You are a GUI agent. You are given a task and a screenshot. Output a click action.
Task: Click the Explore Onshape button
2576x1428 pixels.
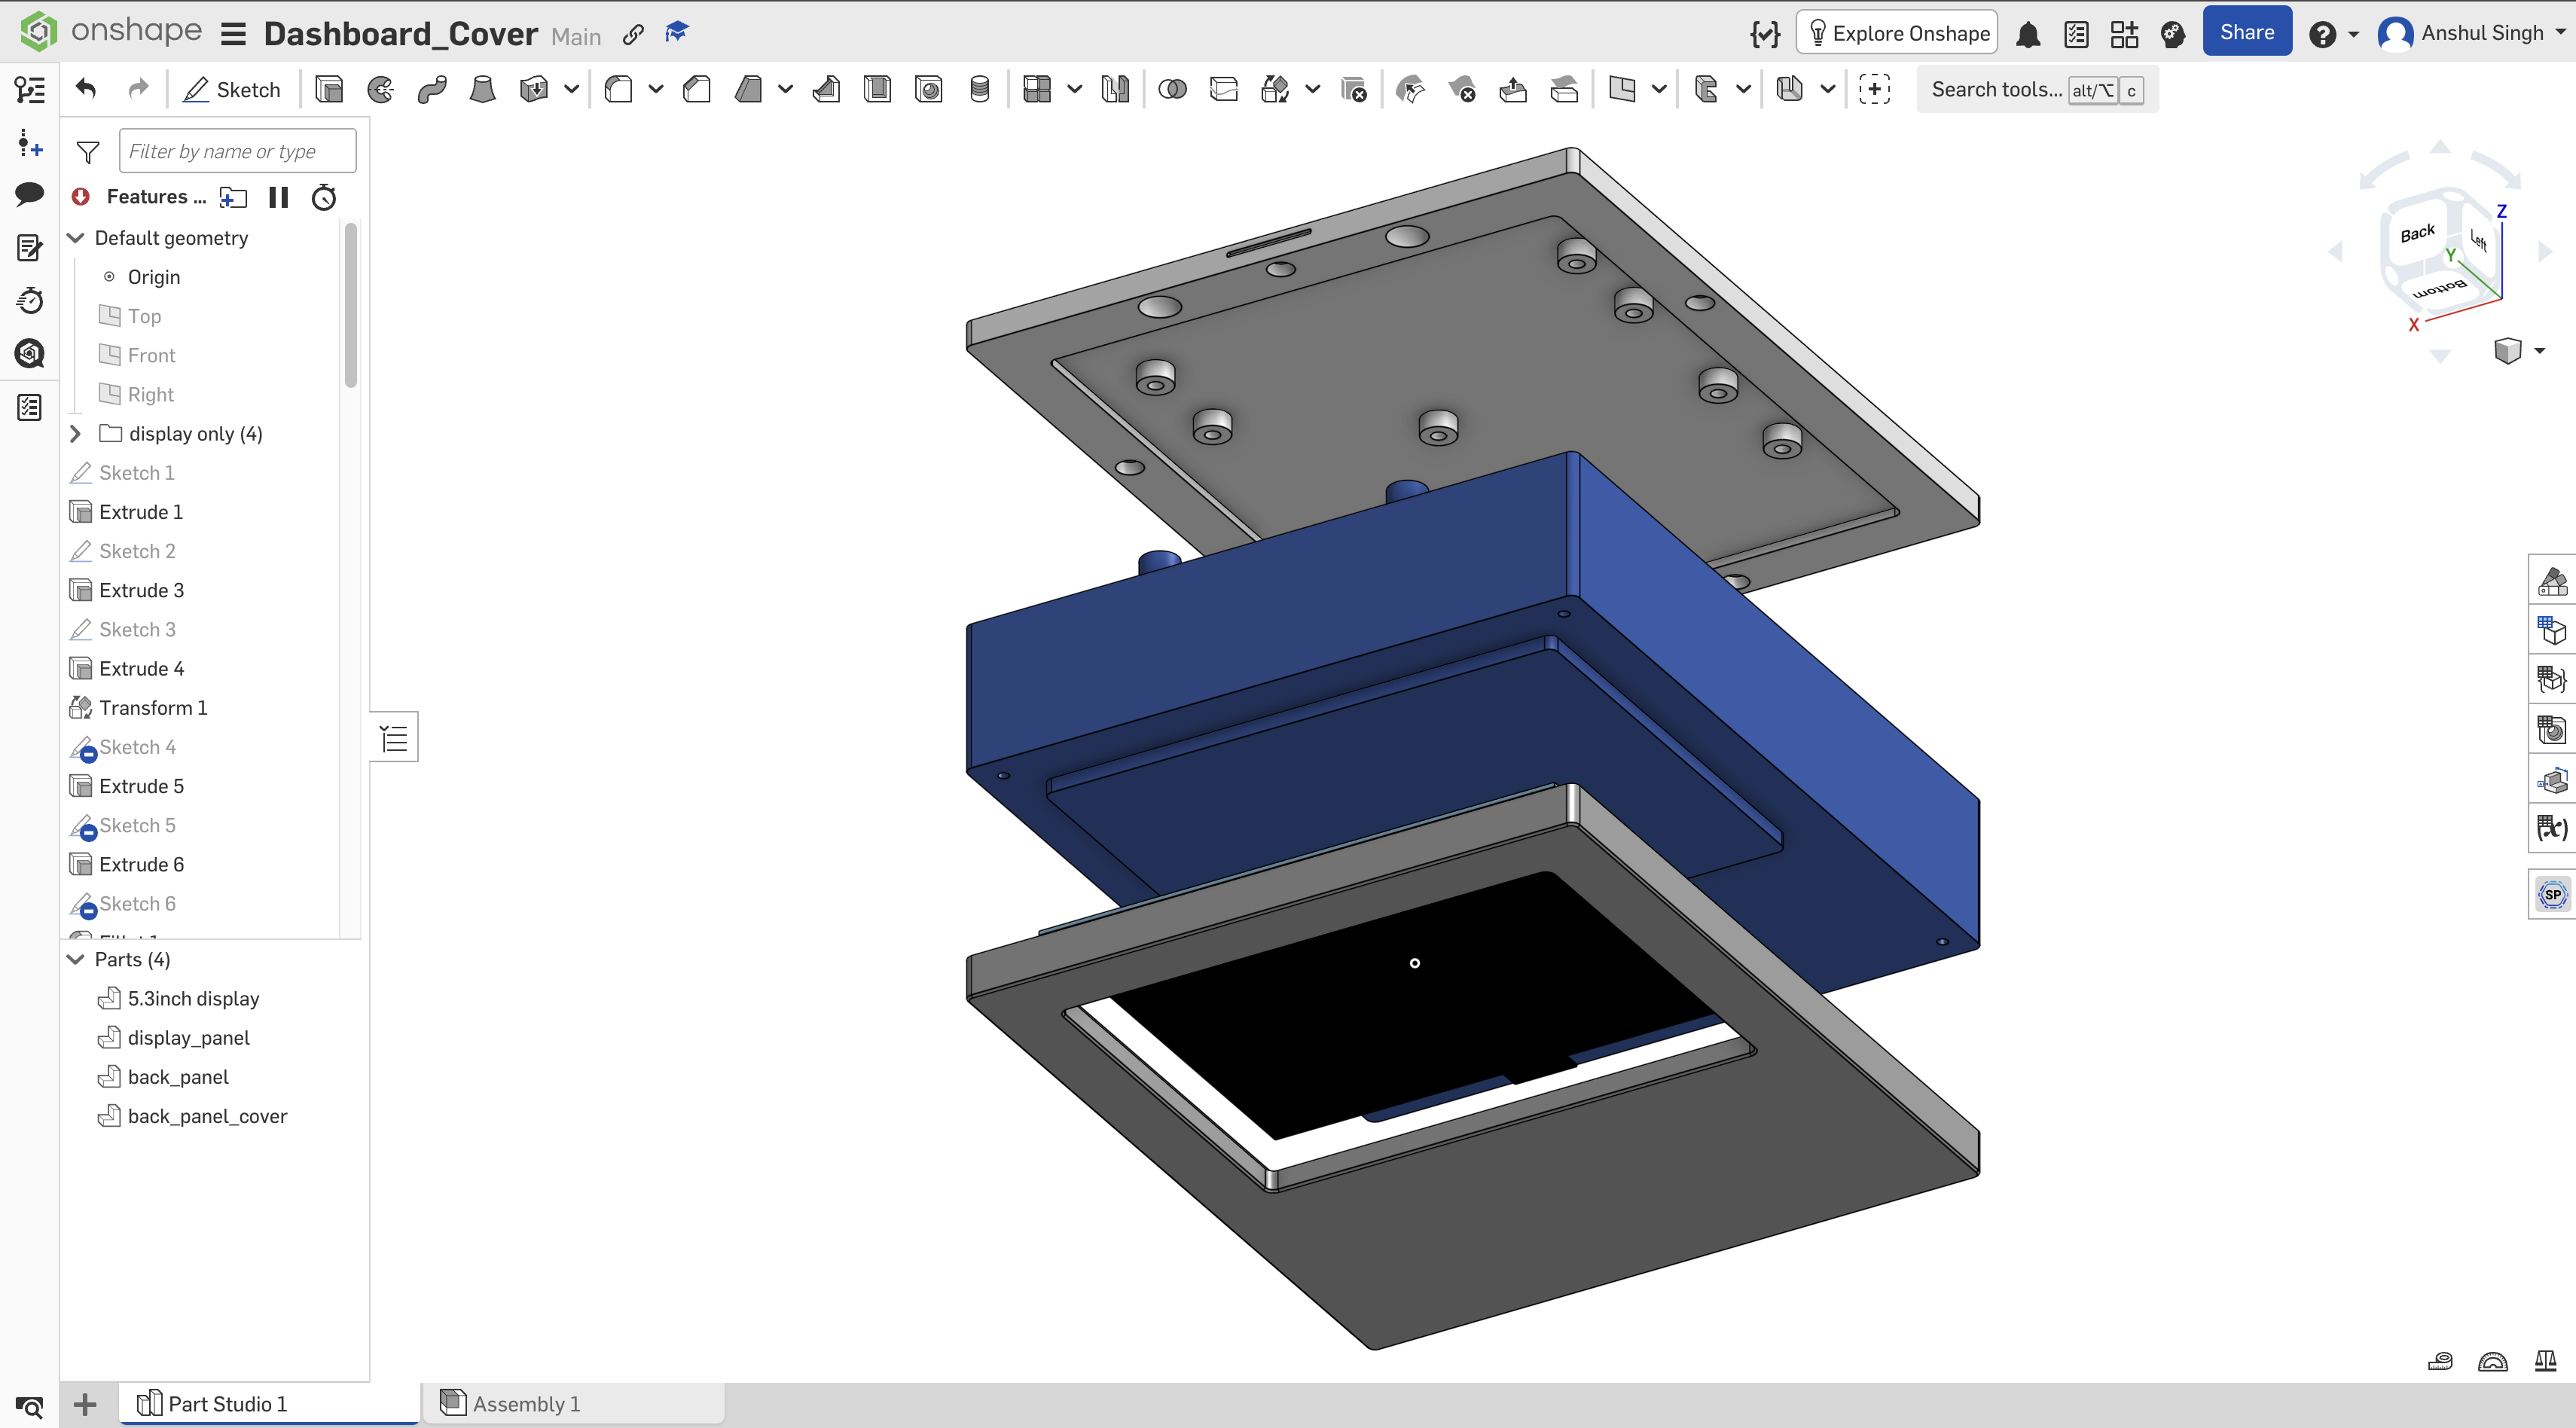pos(1896,33)
